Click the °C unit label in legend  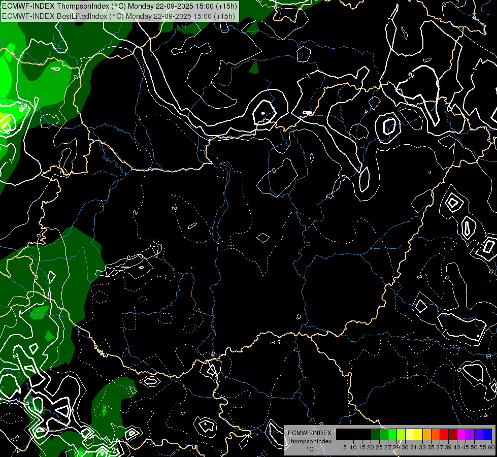[x=309, y=449]
